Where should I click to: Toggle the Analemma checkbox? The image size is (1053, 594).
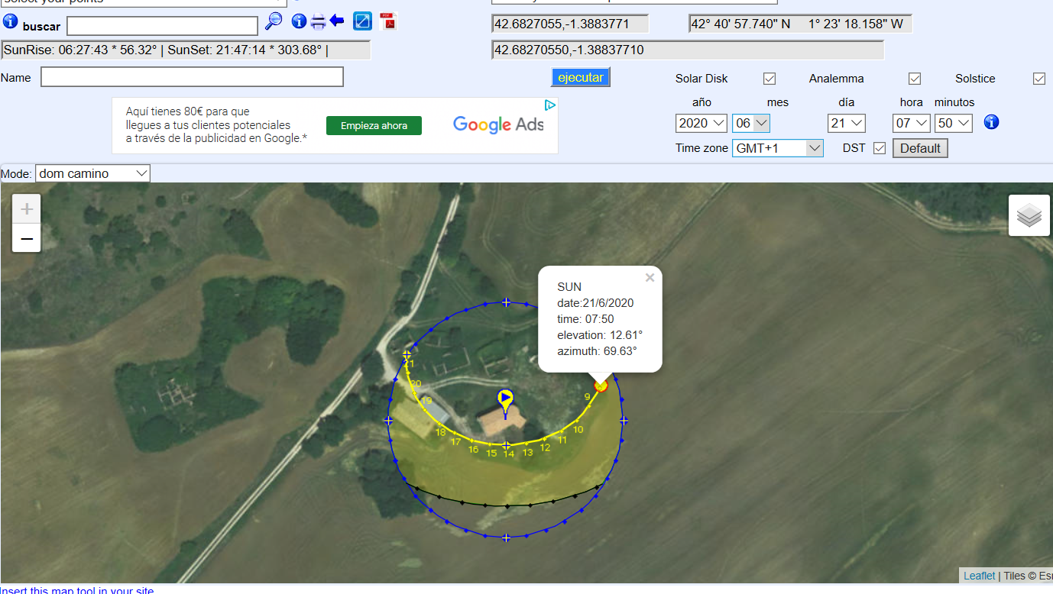click(915, 79)
